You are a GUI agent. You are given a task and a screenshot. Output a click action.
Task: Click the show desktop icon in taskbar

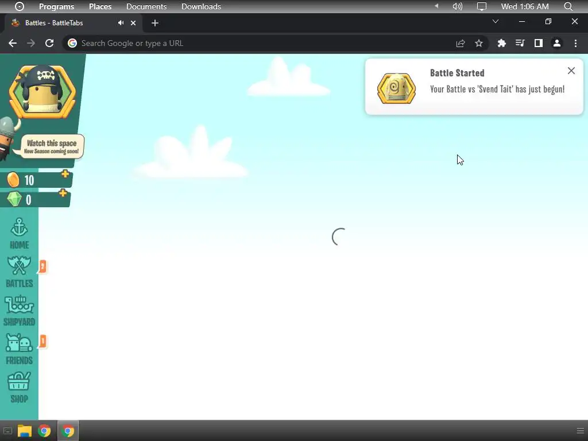coord(7,431)
